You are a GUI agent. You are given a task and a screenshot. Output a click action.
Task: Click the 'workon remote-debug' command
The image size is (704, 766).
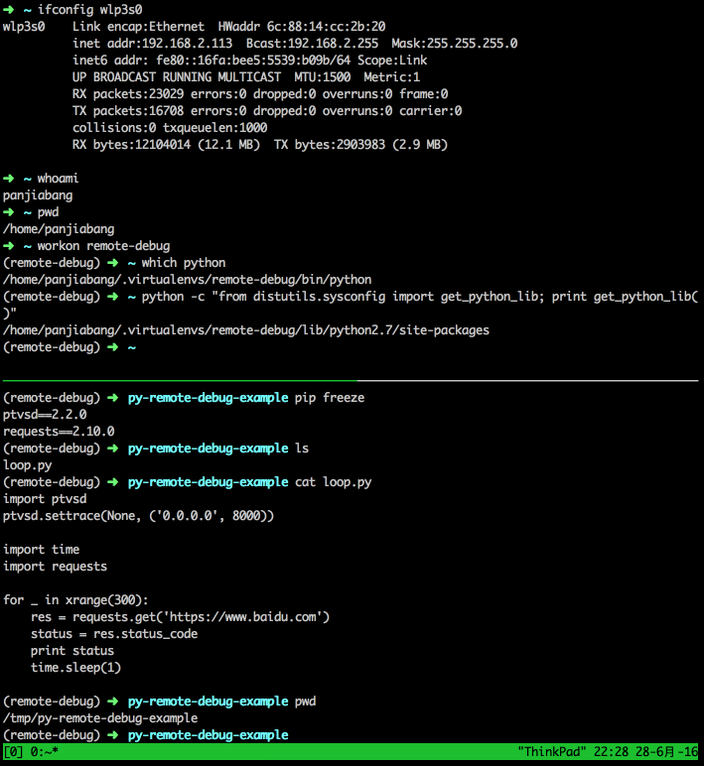click(103, 246)
